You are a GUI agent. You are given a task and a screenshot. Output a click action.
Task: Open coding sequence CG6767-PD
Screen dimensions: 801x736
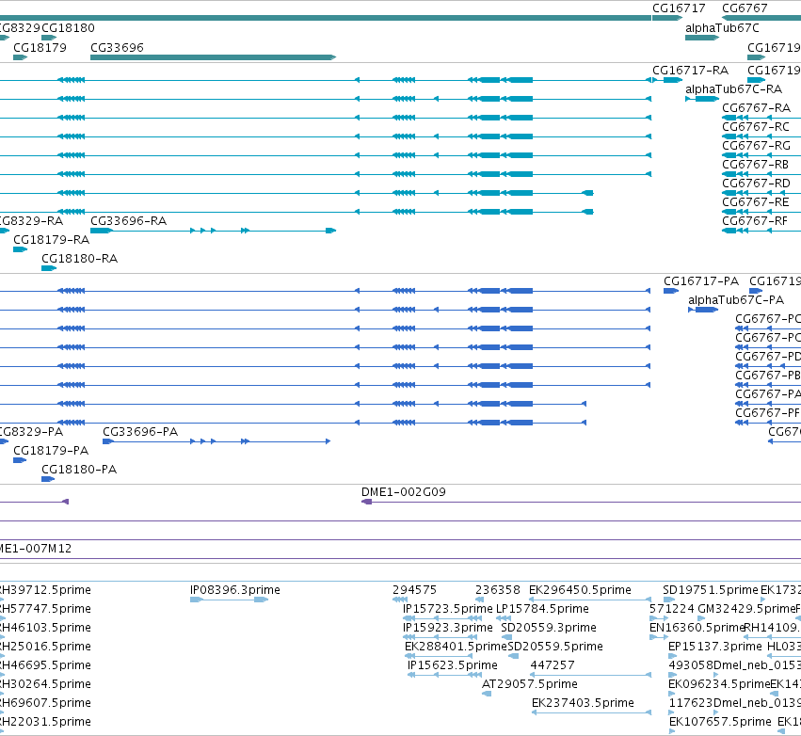[768, 357]
